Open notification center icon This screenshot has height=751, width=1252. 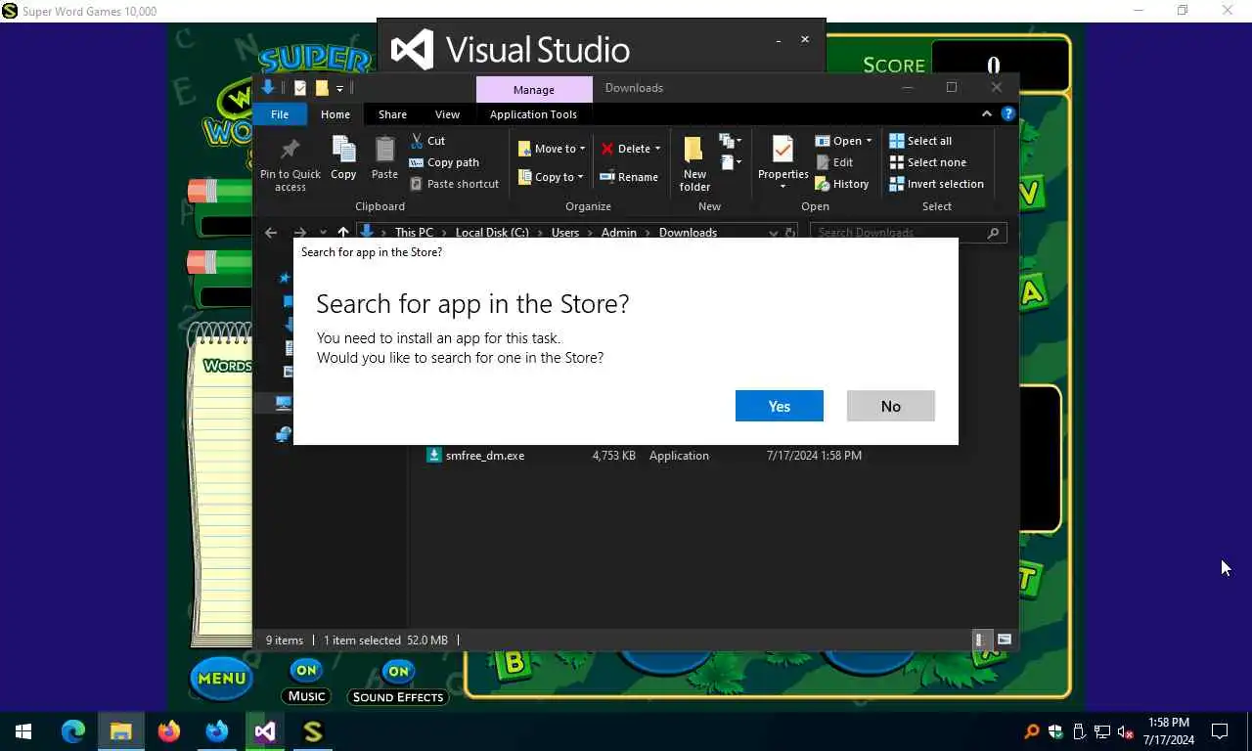(1220, 731)
